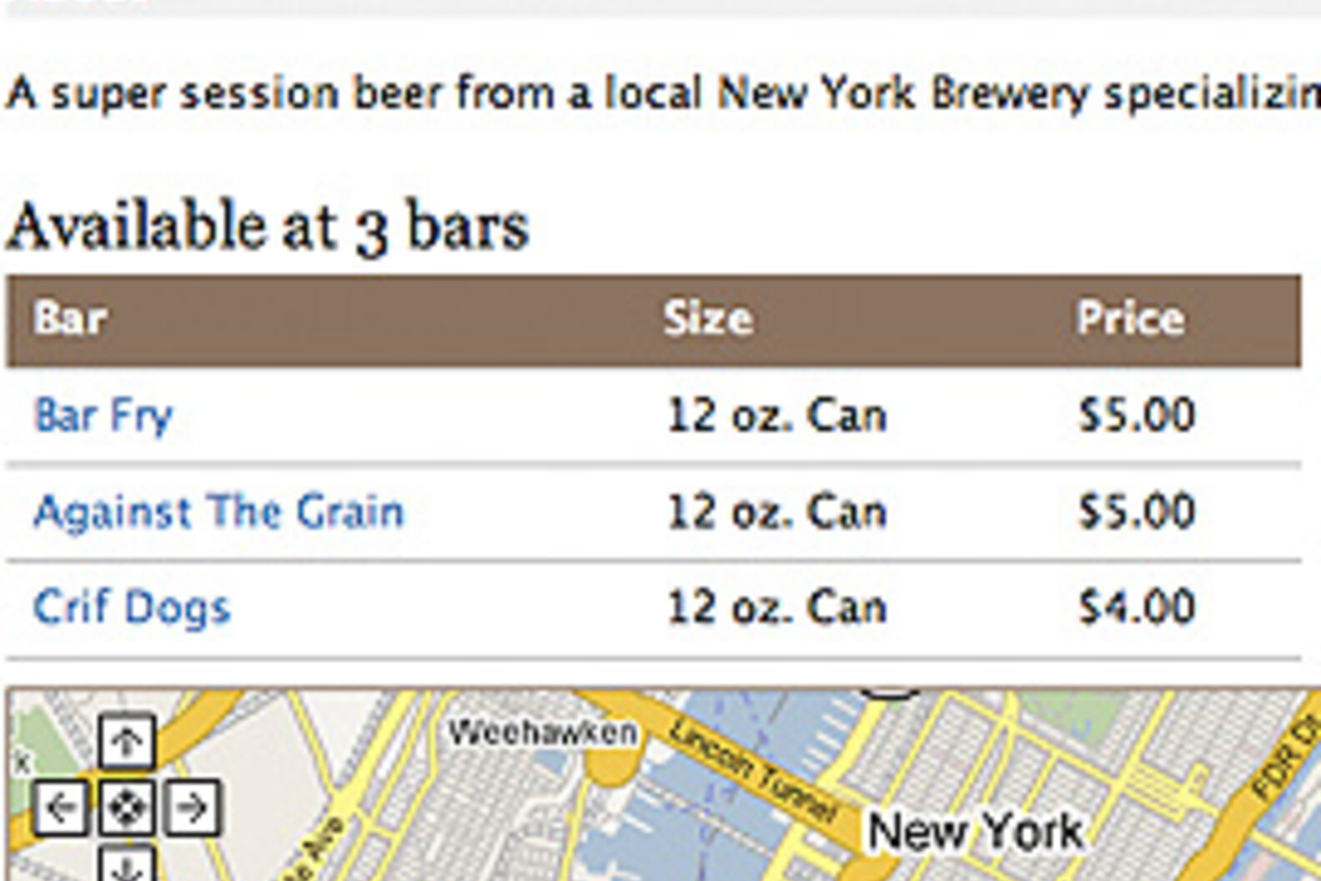Click the Price column header
Viewport: 1321px width, 881px height.
pyautogui.click(x=1130, y=319)
